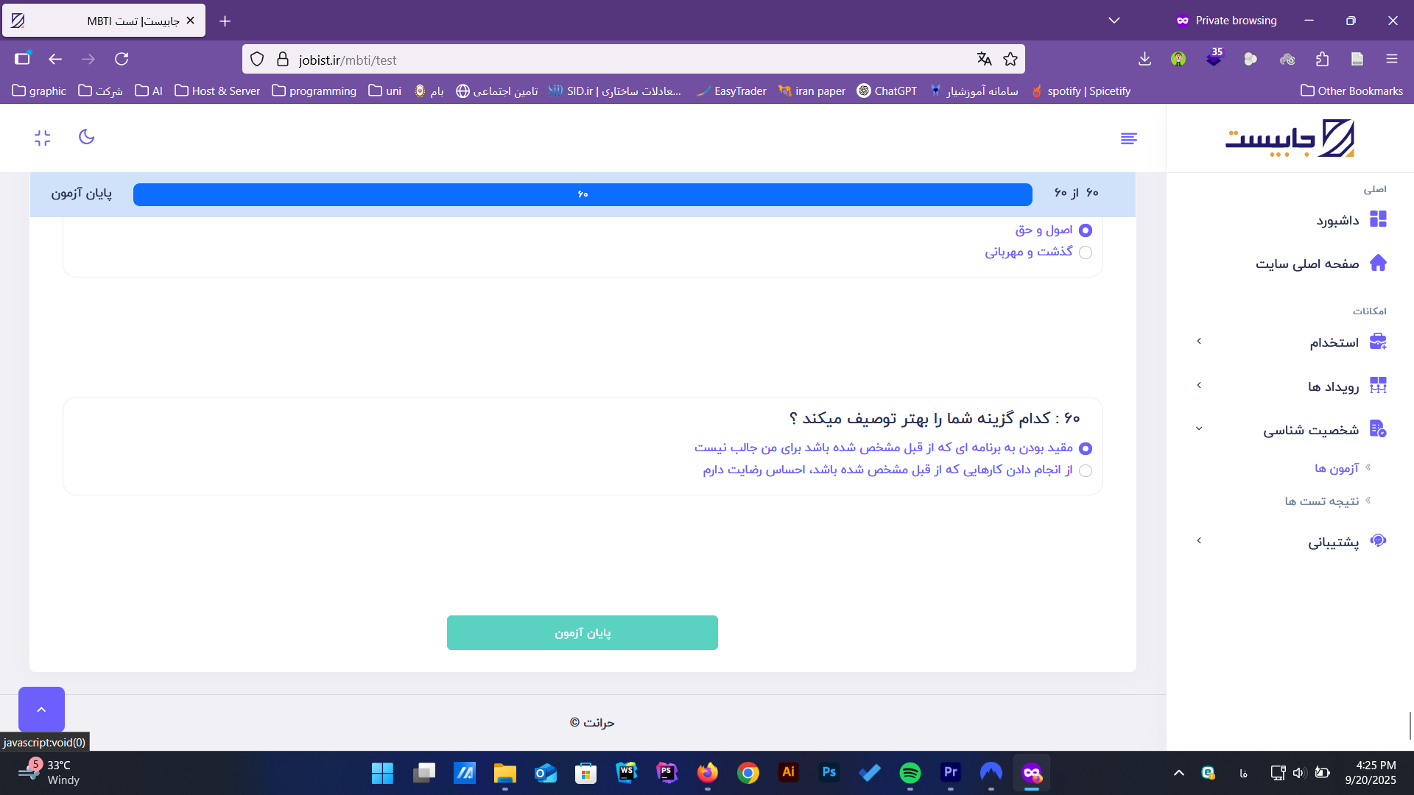This screenshot has height=795, width=1414.
Task: Click the home icon for صفحه اصلی سایت
Action: [1377, 263]
